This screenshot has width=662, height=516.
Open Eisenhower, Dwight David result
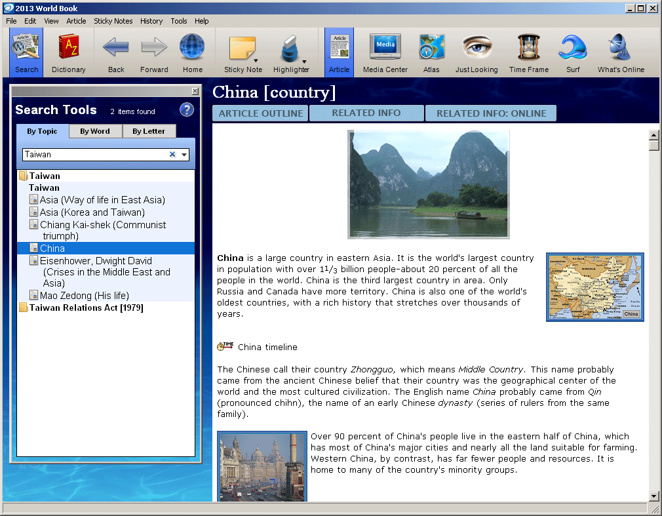click(105, 271)
